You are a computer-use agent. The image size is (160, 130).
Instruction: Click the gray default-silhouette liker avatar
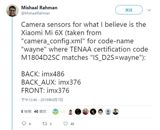tap(108, 112)
